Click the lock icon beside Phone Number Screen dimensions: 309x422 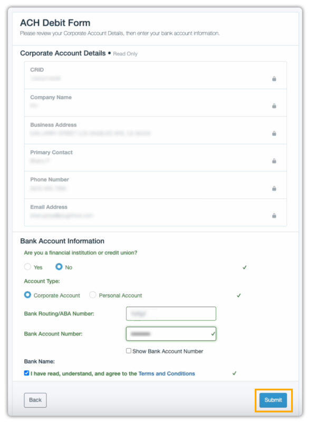[x=274, y=188]
